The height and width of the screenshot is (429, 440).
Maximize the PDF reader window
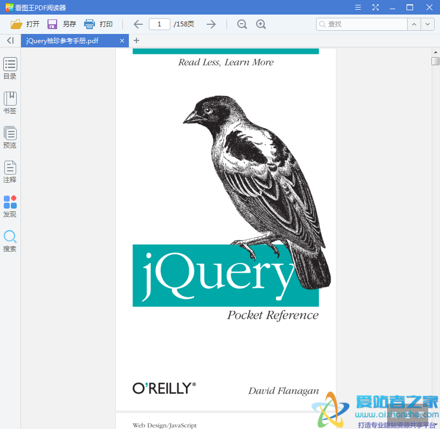click(410, 8)
